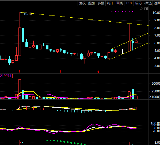This screenshot has height=145, width=160.
Task: Toggle the -自选 watchlist button
Action: (x=148, y=3)
